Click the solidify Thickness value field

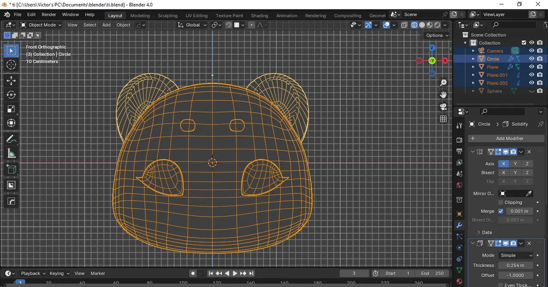click(x=516, y=265)
